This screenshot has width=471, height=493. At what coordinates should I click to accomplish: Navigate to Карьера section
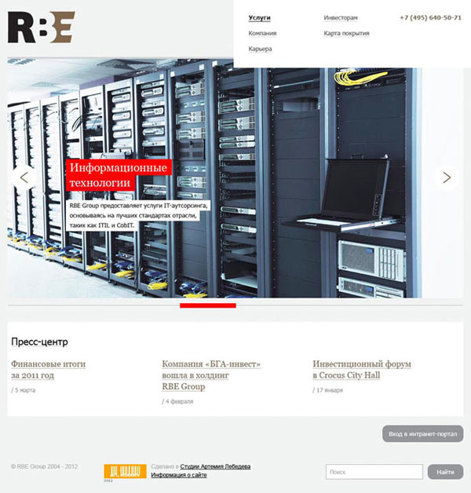coord(260,49)
